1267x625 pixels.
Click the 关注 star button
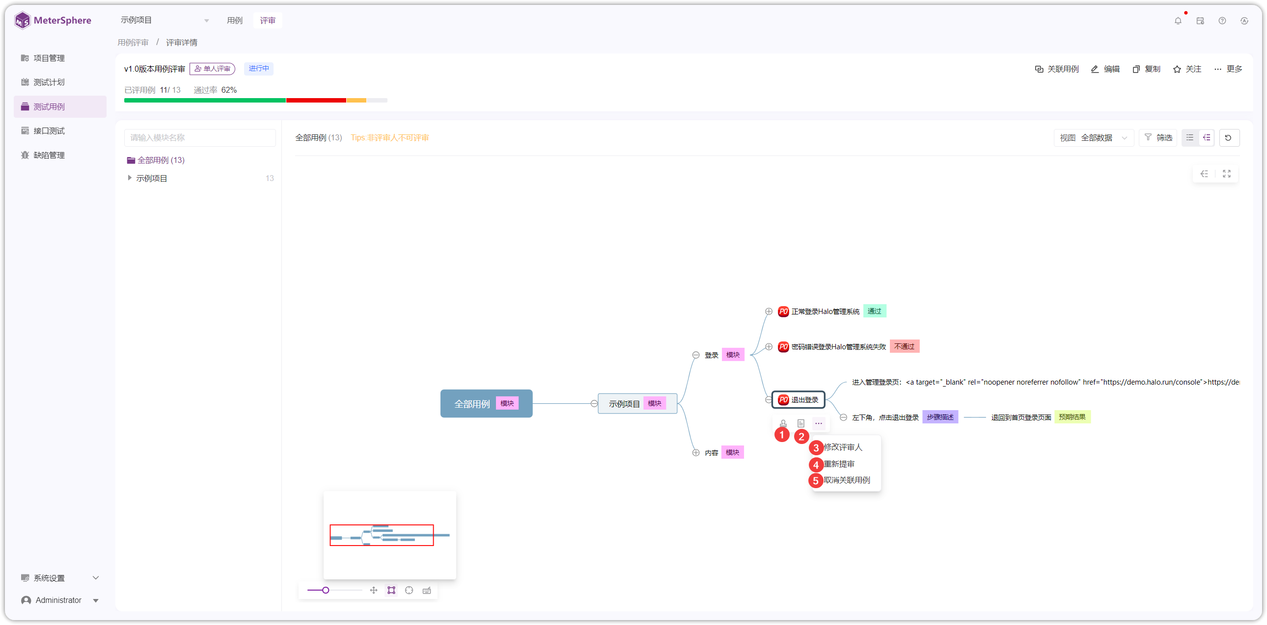[1187, 69]
